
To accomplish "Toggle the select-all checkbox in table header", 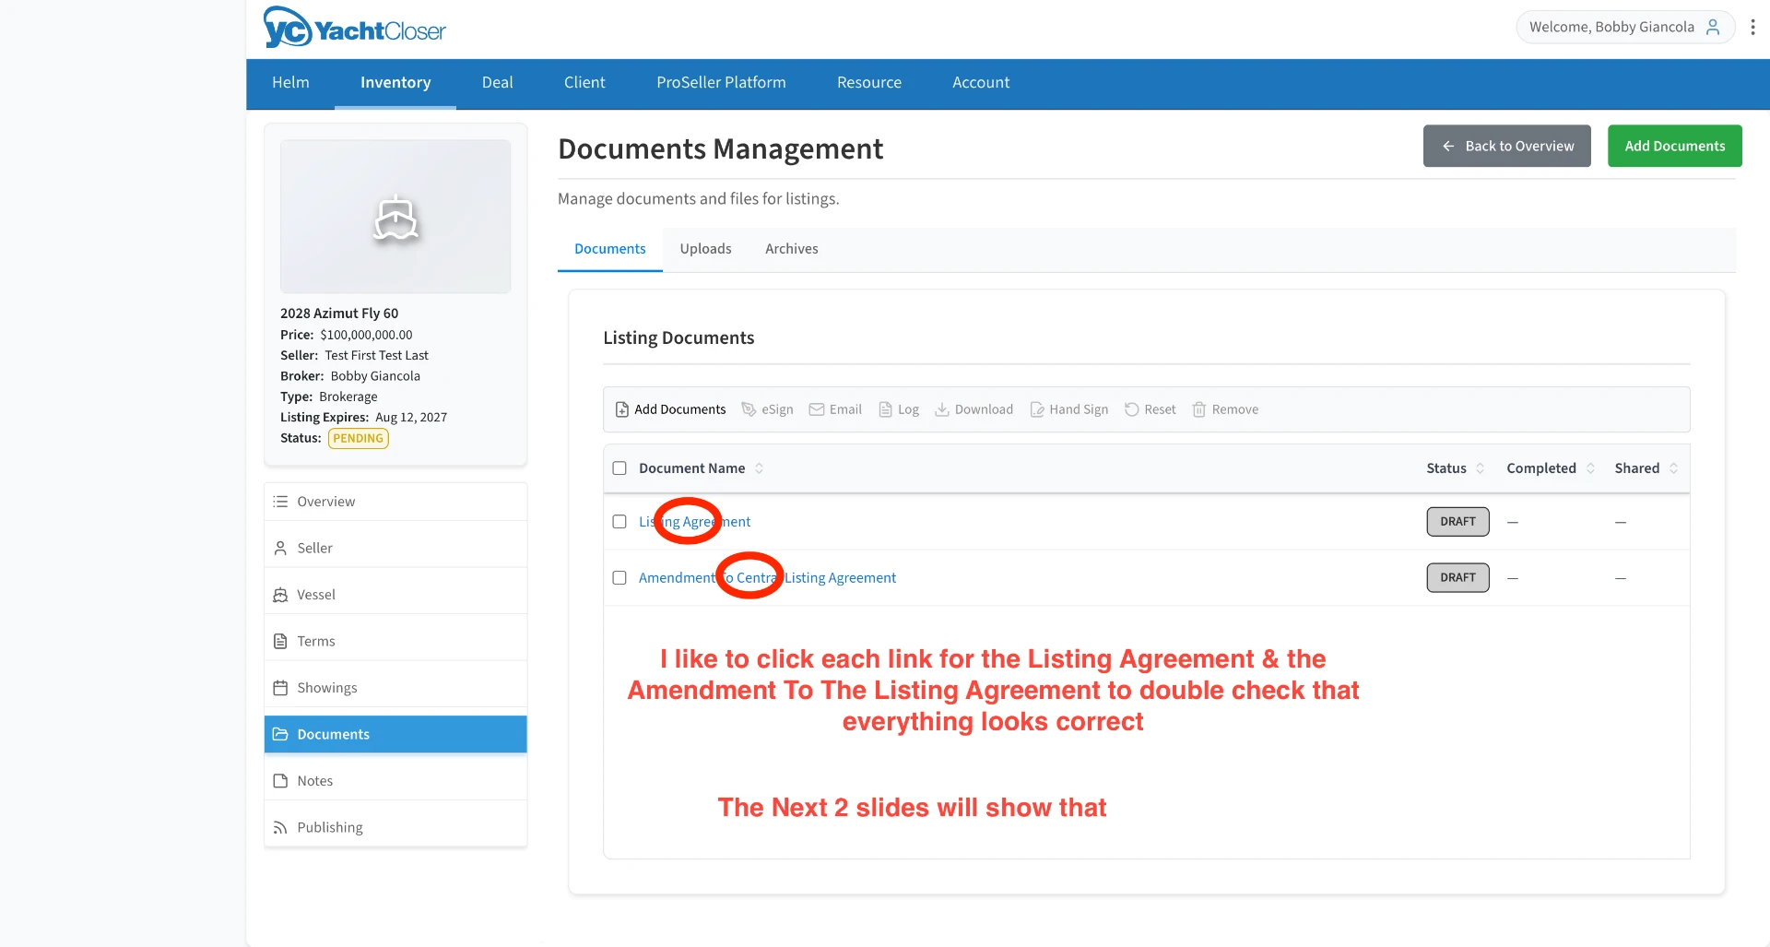I will (x=619, y=468).
